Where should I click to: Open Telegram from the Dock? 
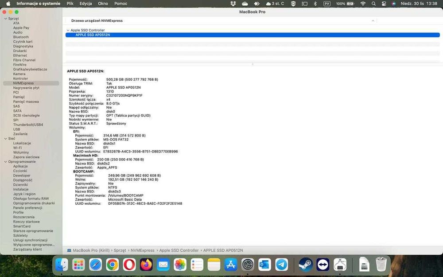coord(282,265)
